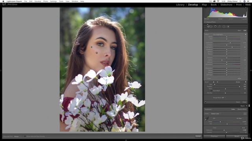252x141 pixels.
Task: Toggle the Original Photo checkbox
Action: click(205, 22)
